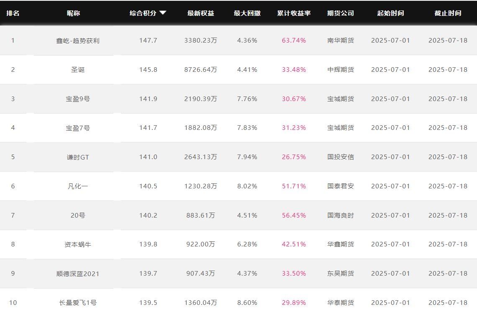Click the 华鑫期货 company cell

tap(341, 244)
